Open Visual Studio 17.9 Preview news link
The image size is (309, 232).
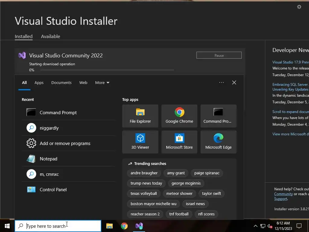coord(291,62)
